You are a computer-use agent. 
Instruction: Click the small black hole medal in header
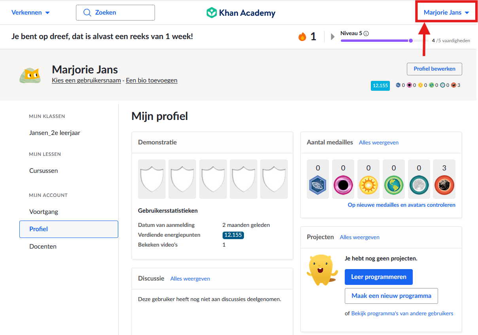(409, 85)
